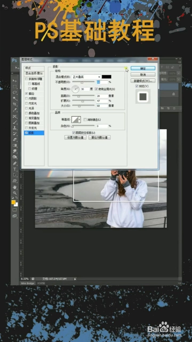Click the 新建样式(W)... button

click(x=143, y=81)
